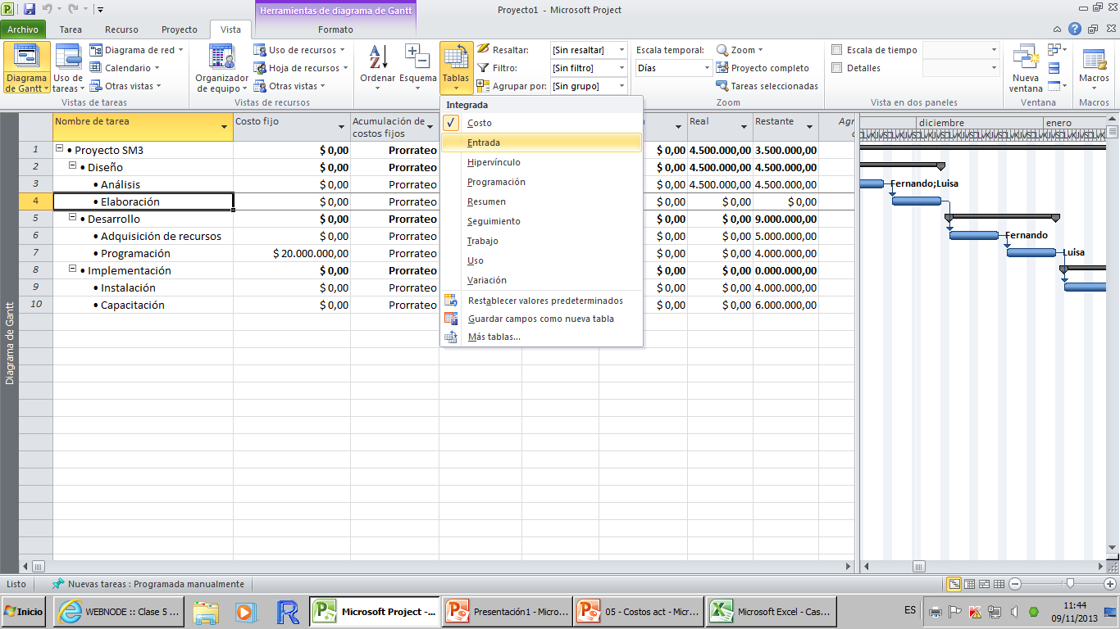Open Uso de tareas view
Viewport: 1120px width, 629px height.
(68, 67)
